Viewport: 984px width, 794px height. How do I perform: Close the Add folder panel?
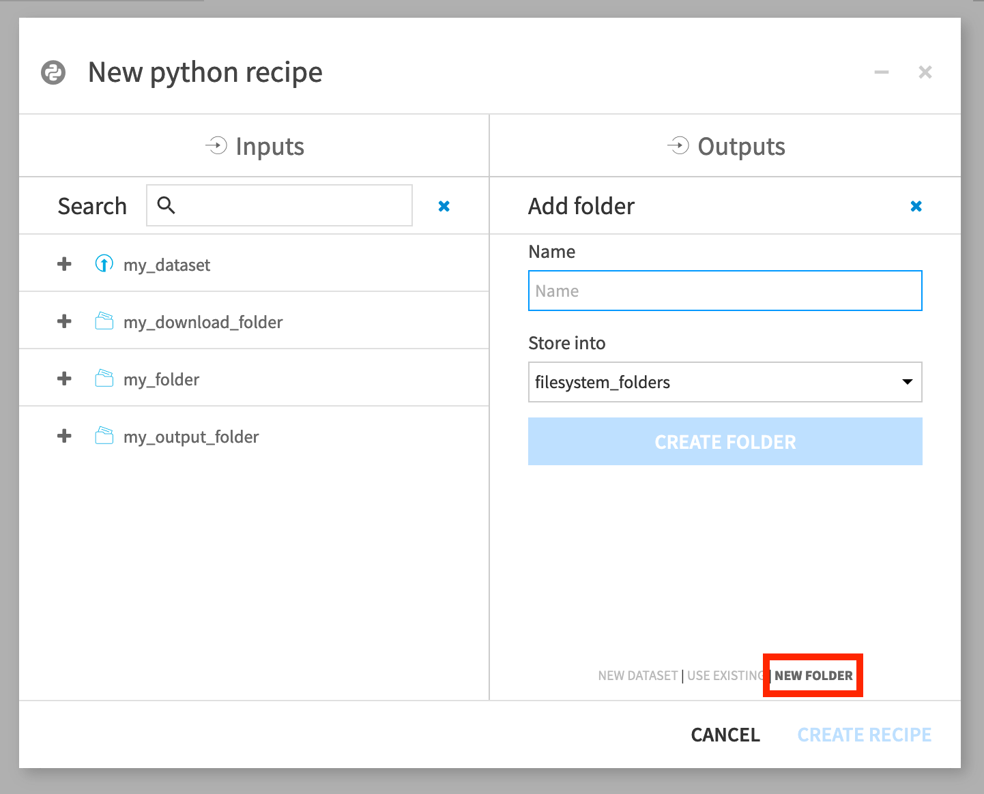(x=916, y=205)
